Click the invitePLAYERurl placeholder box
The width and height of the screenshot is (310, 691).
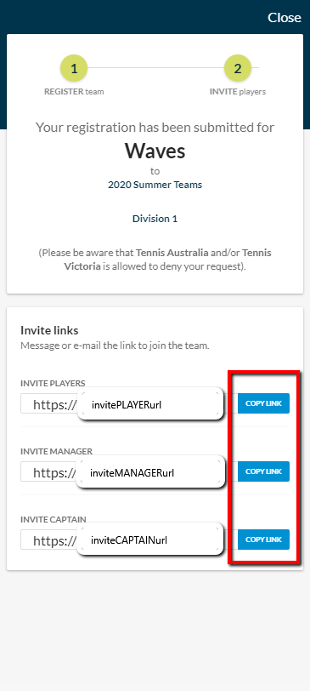click(150, 403)
